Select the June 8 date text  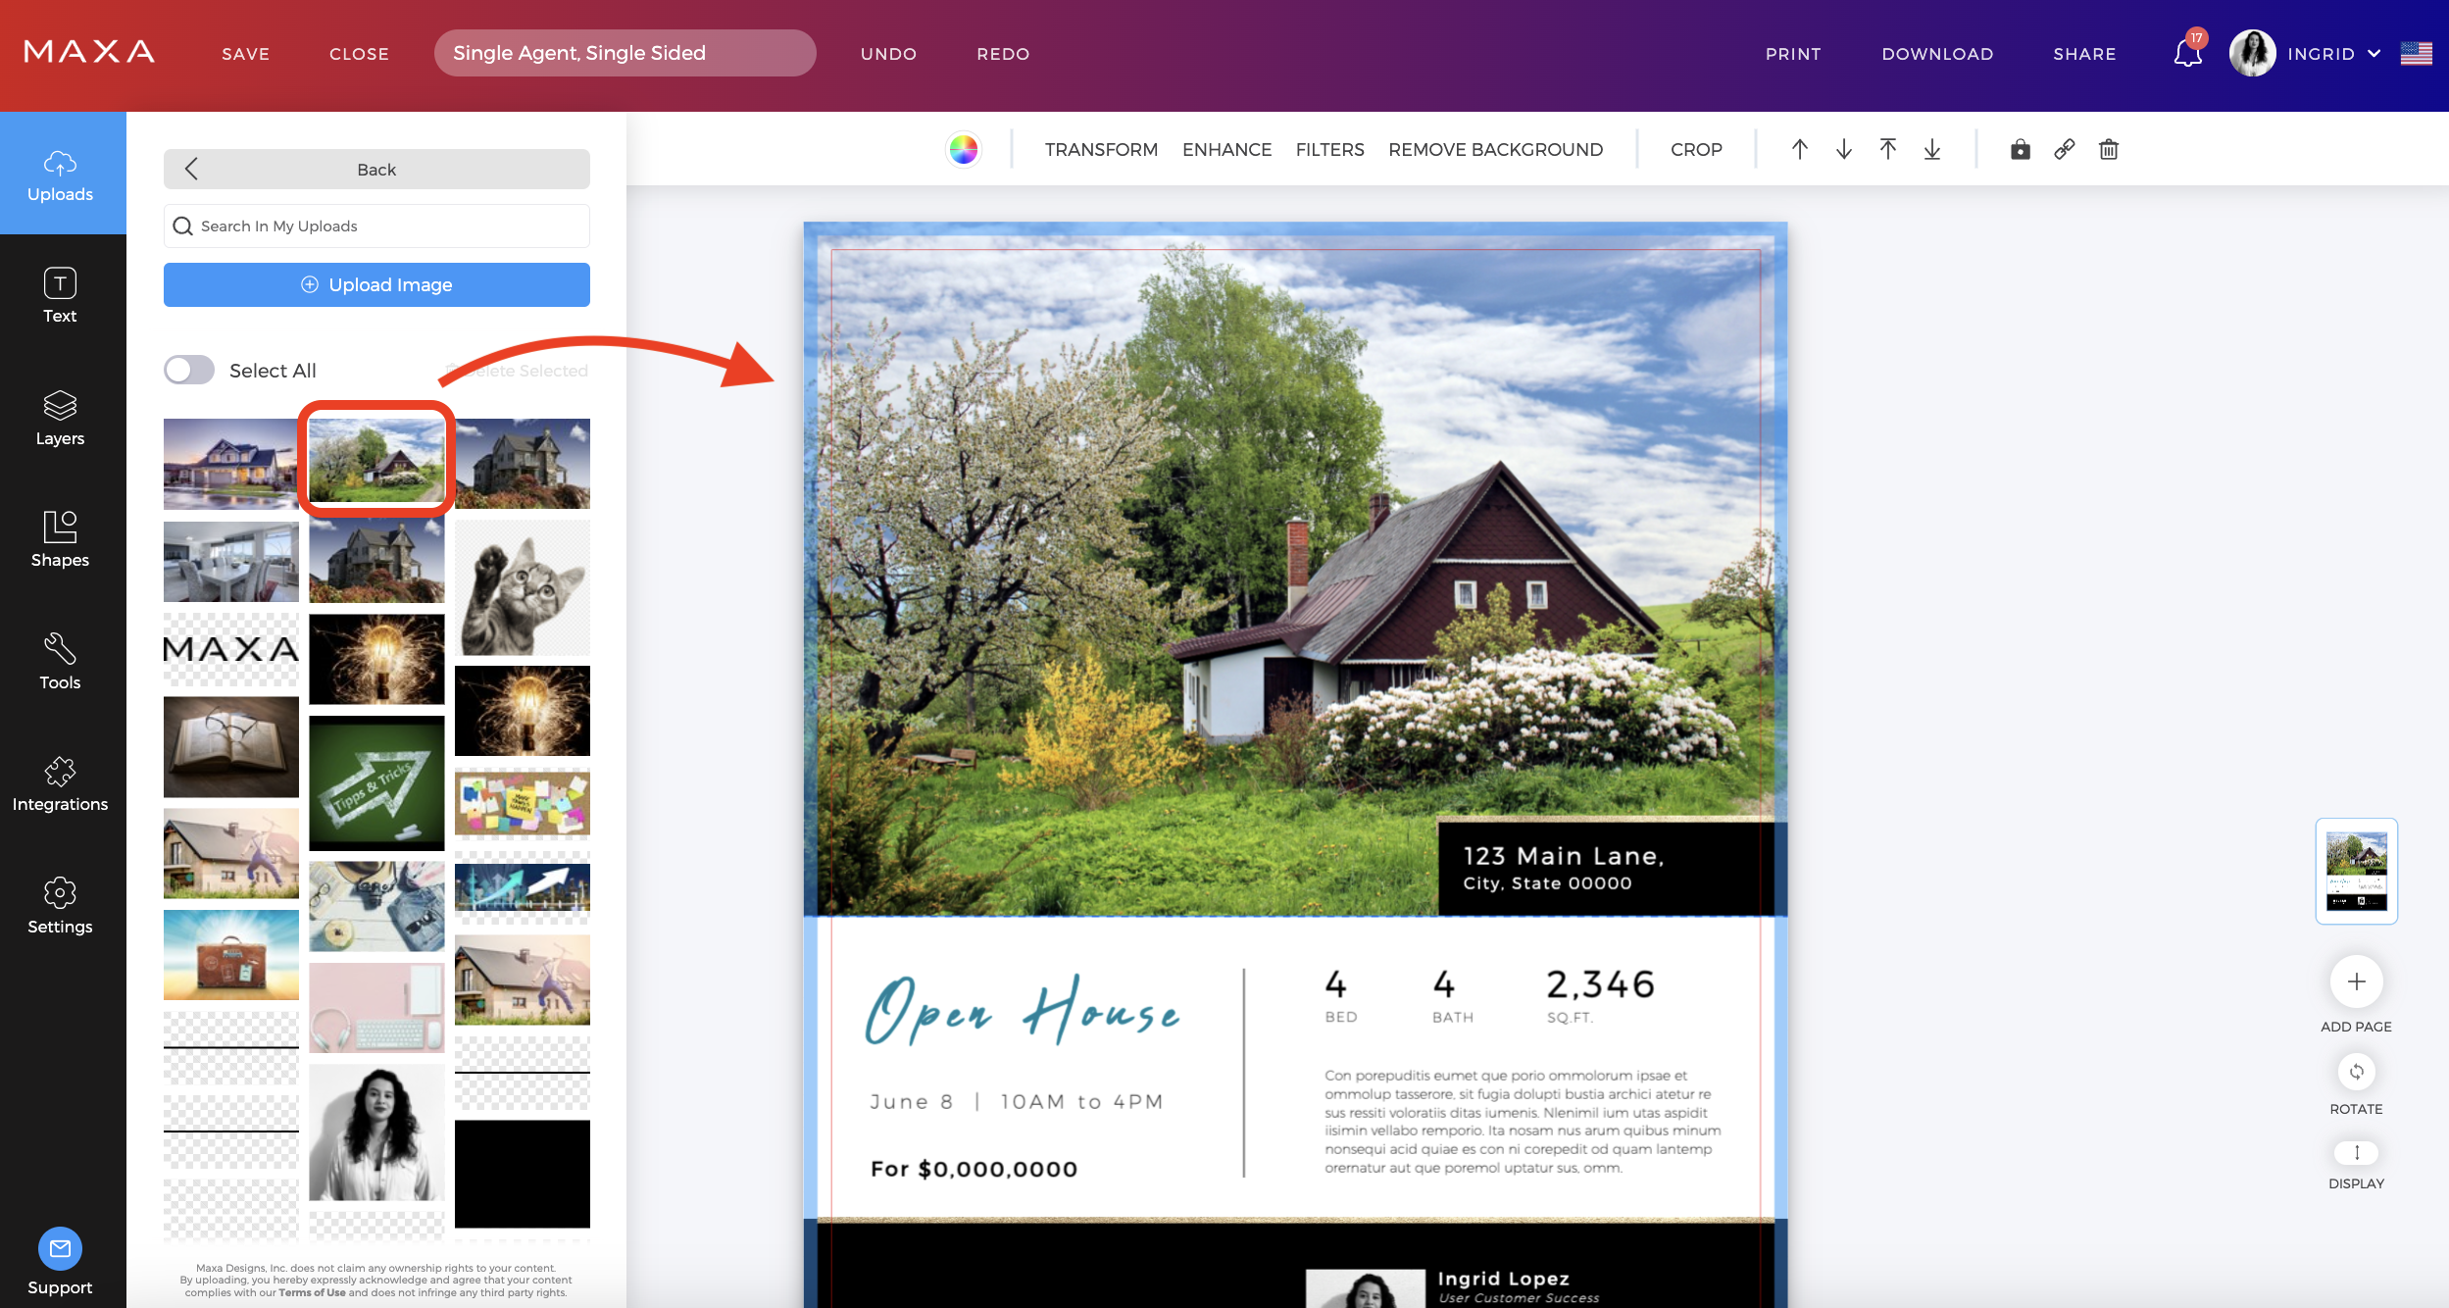point(912,1101)
